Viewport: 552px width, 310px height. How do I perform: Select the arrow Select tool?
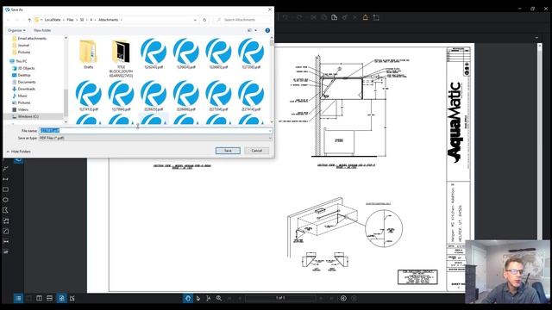[198, 298]
